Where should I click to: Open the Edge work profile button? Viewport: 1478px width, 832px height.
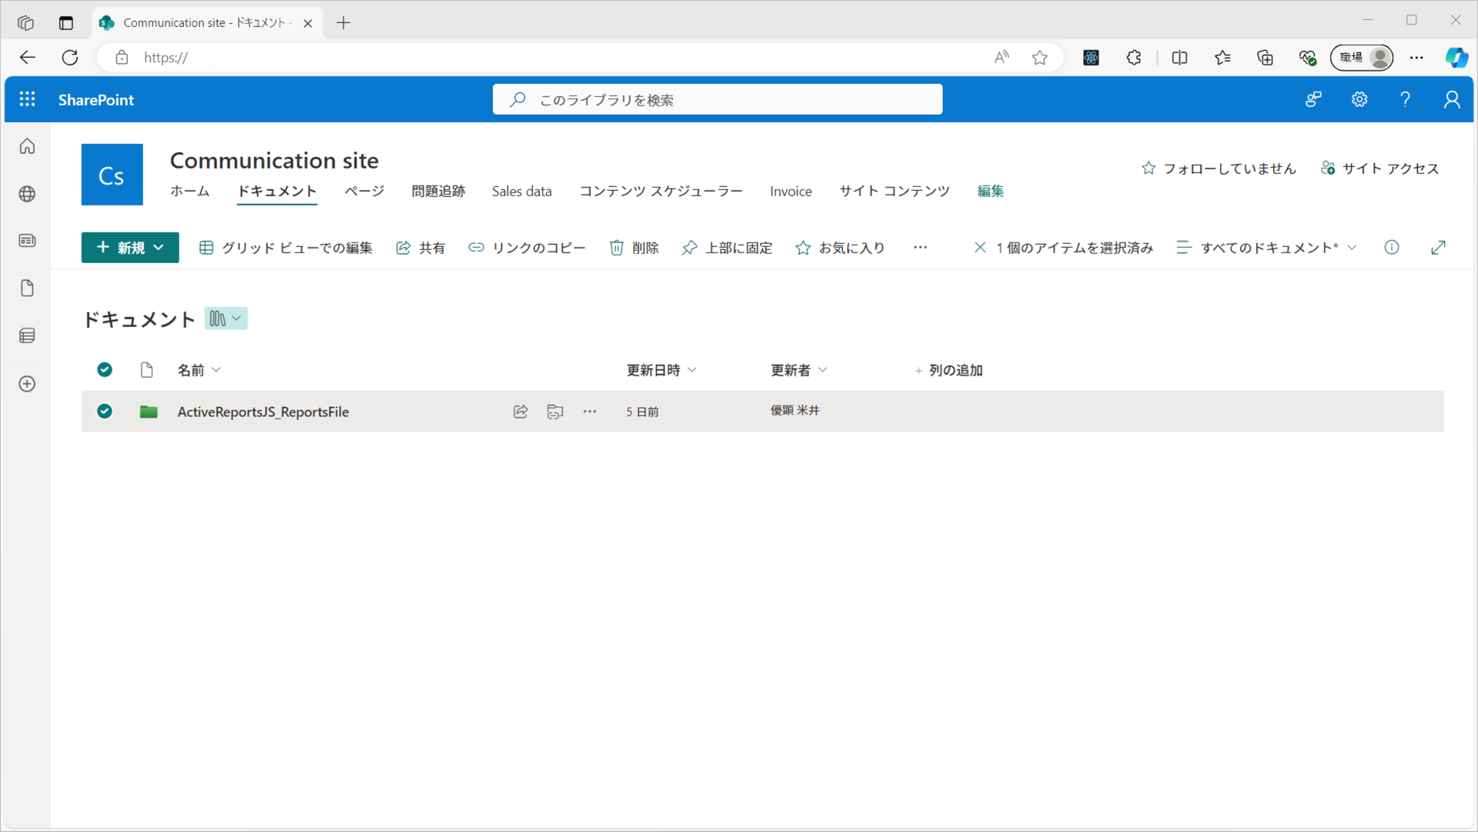pyautogui.click(x=1362, y=57)
